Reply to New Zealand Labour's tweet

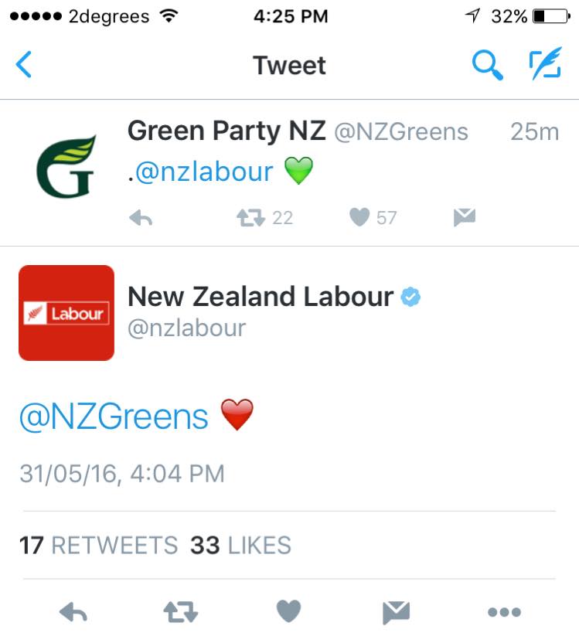click(73, 612)
